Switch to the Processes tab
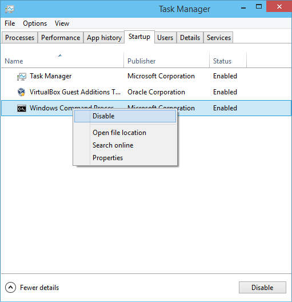The width and height of the screenshot is (292, 302). pyautogui.click(x=19, y=38)
